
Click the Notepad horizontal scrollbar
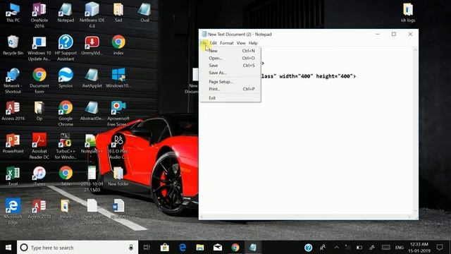pyautogui.click(x=305, y=217)
